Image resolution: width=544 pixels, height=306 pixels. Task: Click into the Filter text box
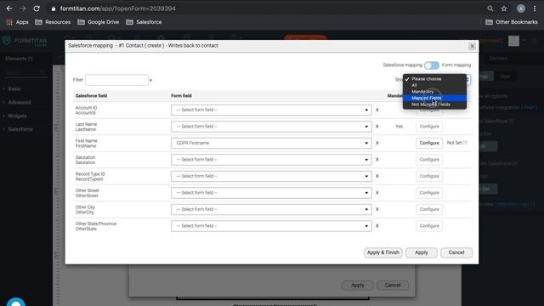click(x=116, y=80)
